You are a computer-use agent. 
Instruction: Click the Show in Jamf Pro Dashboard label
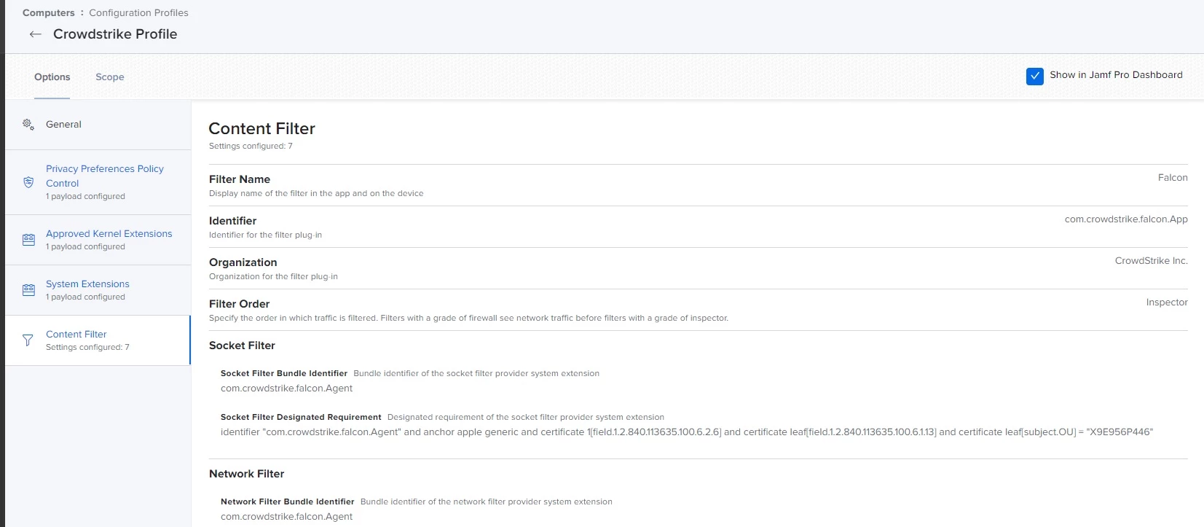[x=1116, y=75]
